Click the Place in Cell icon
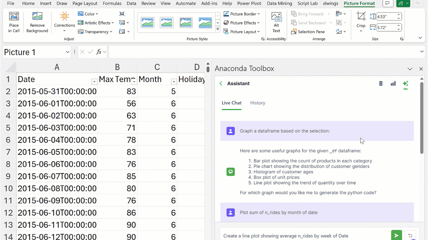The width and height of the screenshot is (428, 240). 14,17
